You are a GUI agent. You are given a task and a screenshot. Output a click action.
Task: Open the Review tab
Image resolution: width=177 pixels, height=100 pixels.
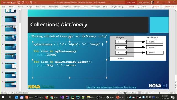(77, 7)
